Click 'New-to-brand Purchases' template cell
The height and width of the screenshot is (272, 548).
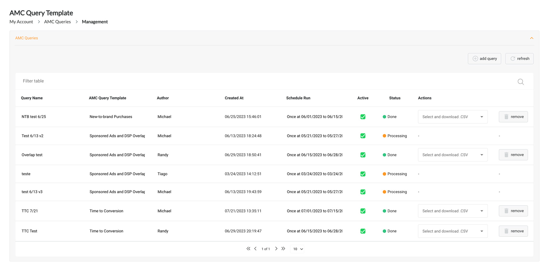point(111,117)
